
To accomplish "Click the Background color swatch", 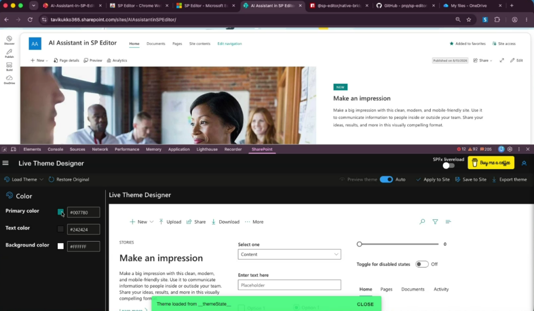I will click(x=60, y=246).
